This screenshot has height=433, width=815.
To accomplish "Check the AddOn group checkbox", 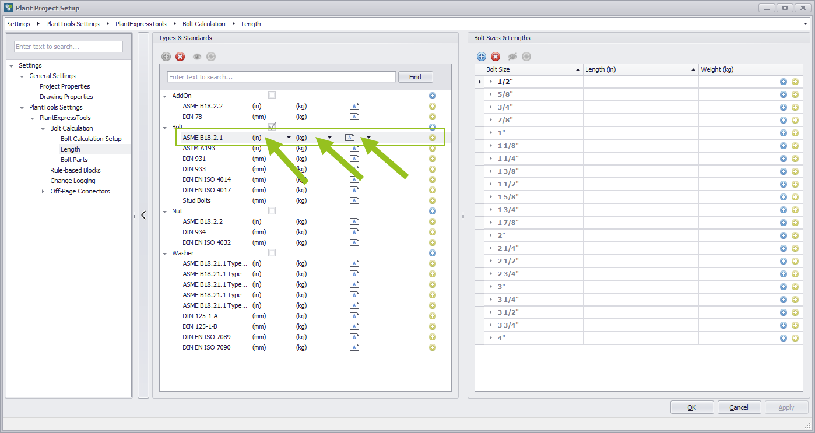I will pyautogui.click(x=272, y=96).
